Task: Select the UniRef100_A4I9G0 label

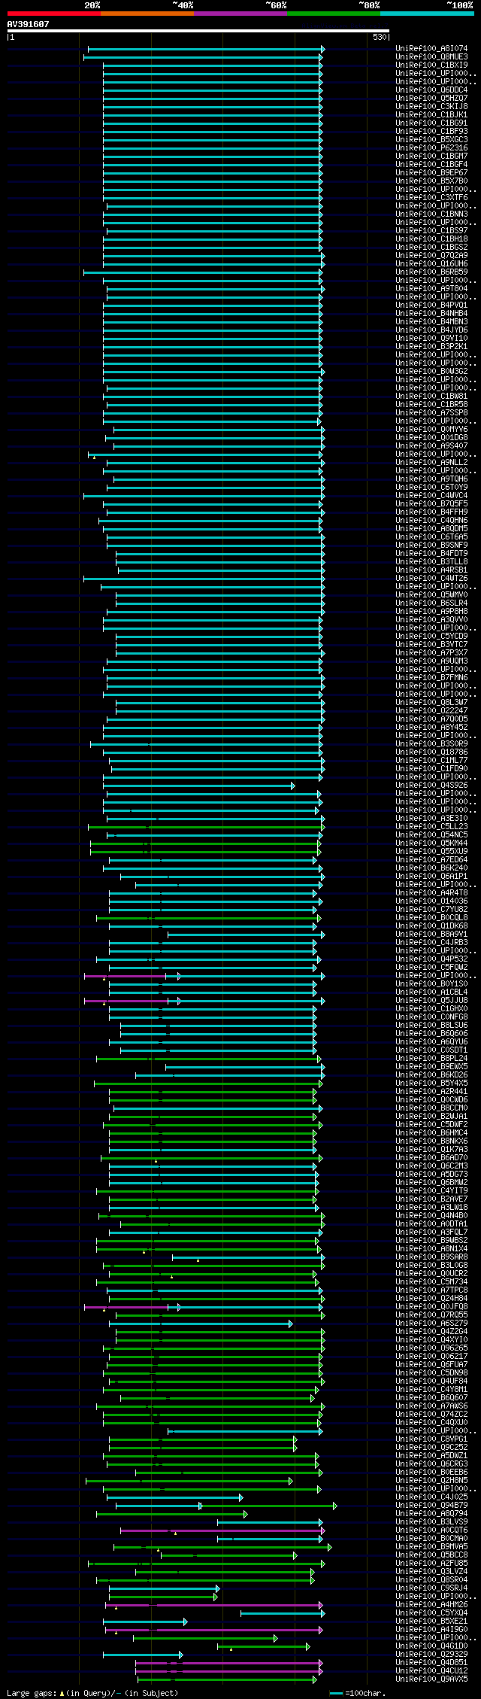Action: pyautogui.click(x=431, y=1629)
